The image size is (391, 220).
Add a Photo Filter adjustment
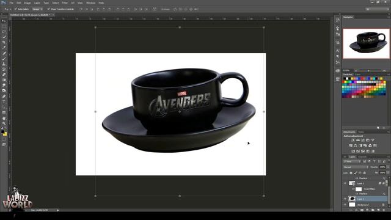tap(365, 145)
